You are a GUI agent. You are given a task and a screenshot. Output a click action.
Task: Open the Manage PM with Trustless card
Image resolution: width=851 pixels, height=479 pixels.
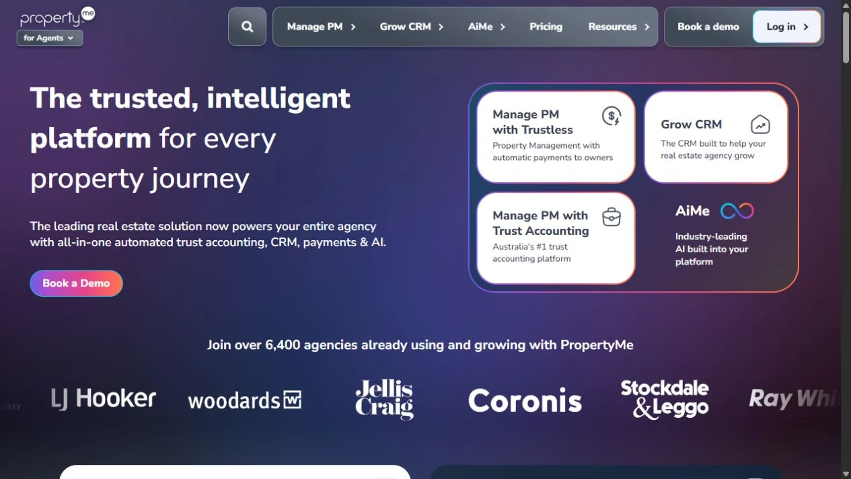point(556,137)
